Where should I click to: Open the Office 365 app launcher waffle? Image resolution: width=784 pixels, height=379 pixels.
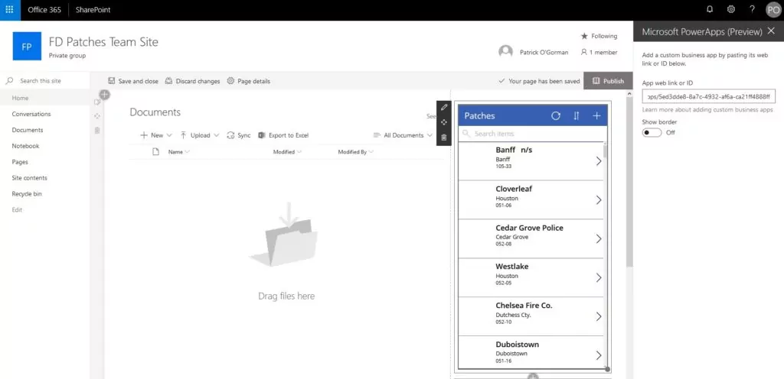9,10
